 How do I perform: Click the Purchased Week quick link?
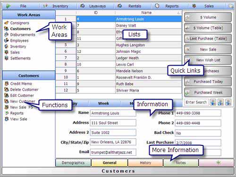[208, 93]
